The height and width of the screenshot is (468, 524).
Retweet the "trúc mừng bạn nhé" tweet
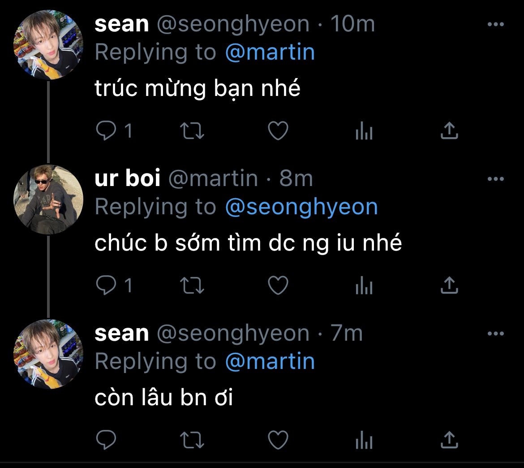(192, 131)
